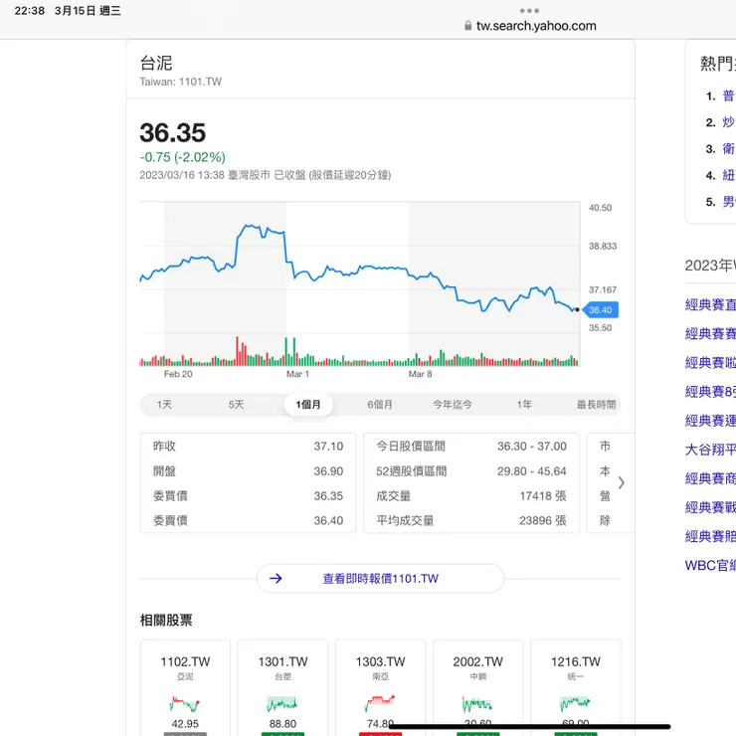Image resolution: width=736 pixels, height=736 pixels.
Task: Click the -0.75 (-2.02%) change text
Action: click(183, 157)
